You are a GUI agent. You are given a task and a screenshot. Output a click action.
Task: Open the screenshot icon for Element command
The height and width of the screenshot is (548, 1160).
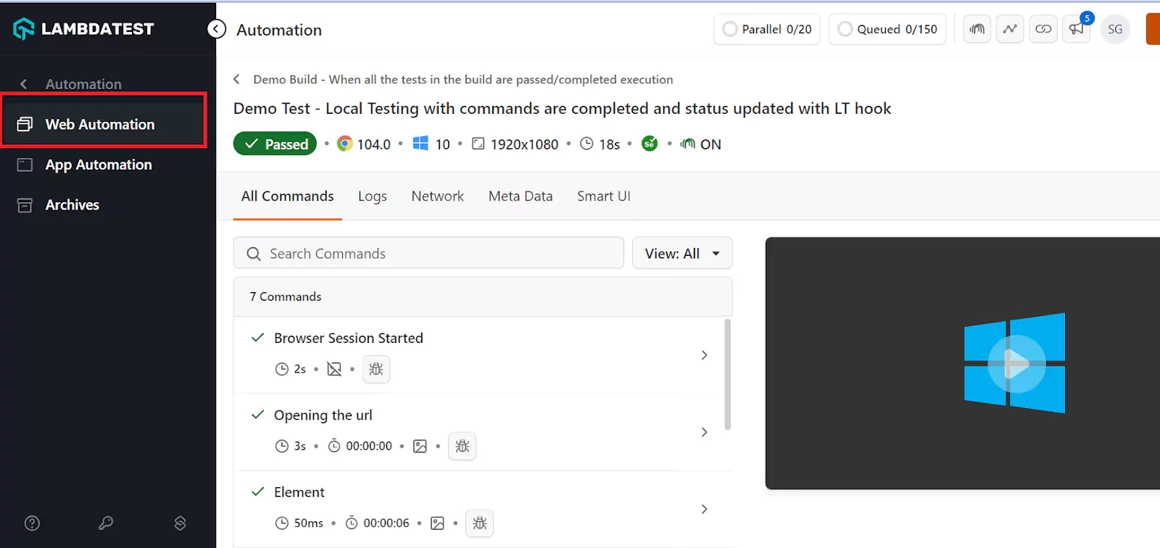tap(437, 523)
